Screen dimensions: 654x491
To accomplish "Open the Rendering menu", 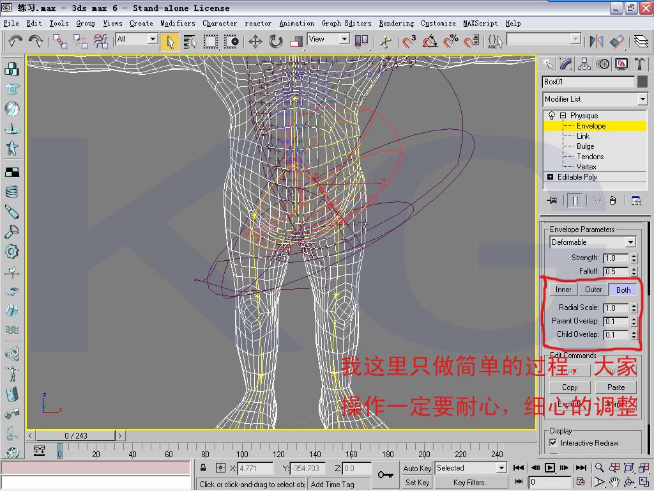I will pyautogui.click(x=396, y=24).
